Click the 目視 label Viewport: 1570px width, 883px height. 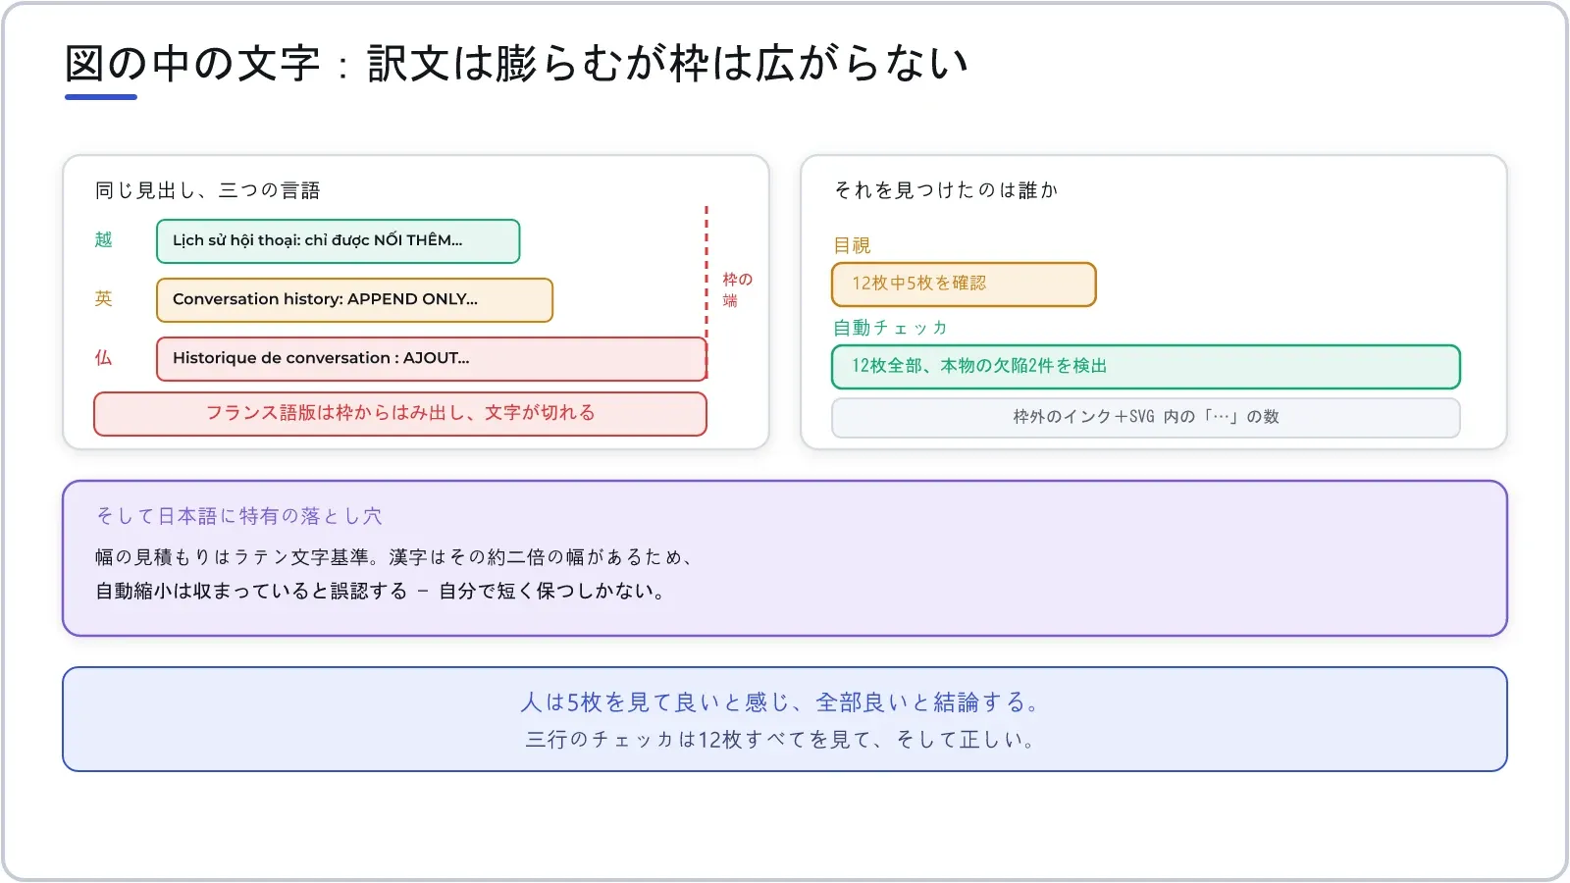tap(852, 245)
